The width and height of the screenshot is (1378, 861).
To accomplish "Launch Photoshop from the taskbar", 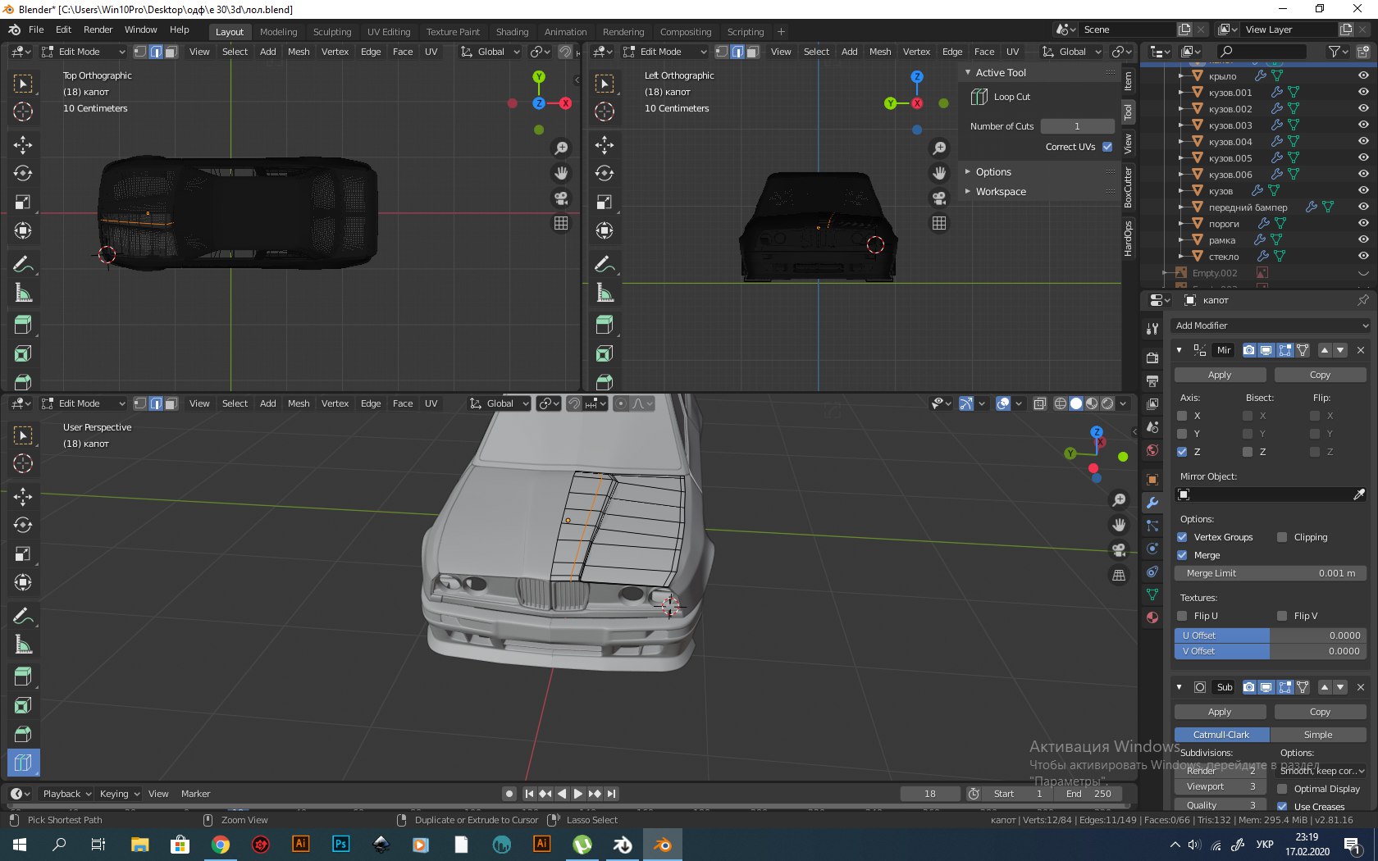I will 341,845.
